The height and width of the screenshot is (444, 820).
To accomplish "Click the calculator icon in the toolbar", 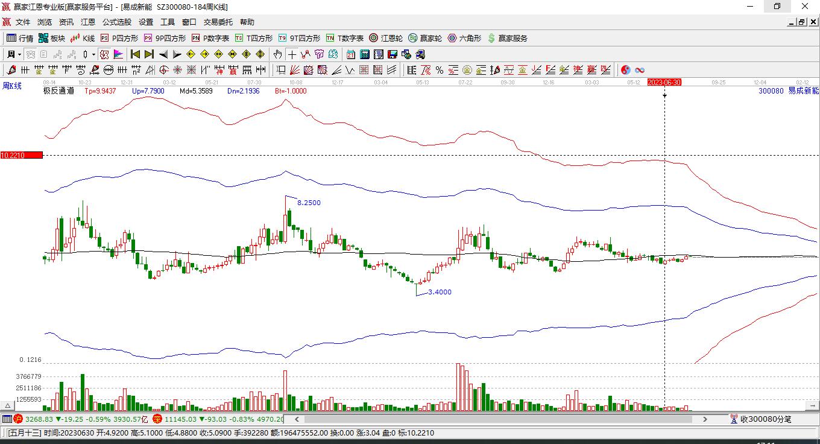I will [364, 54].
